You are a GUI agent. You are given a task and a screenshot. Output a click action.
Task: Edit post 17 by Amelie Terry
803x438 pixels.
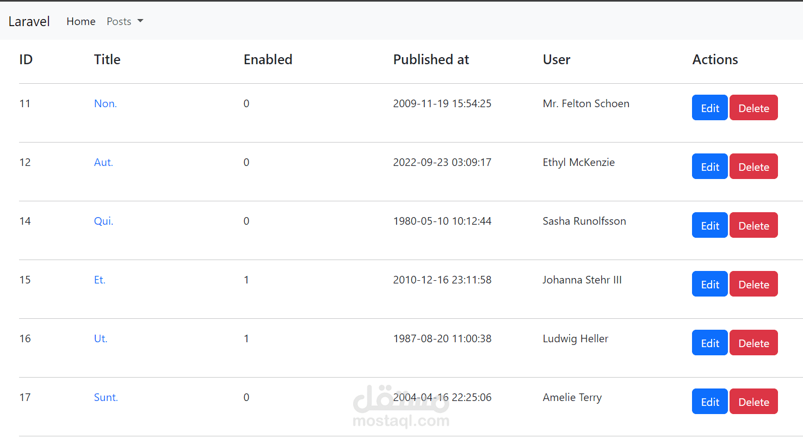click(710, 402)
